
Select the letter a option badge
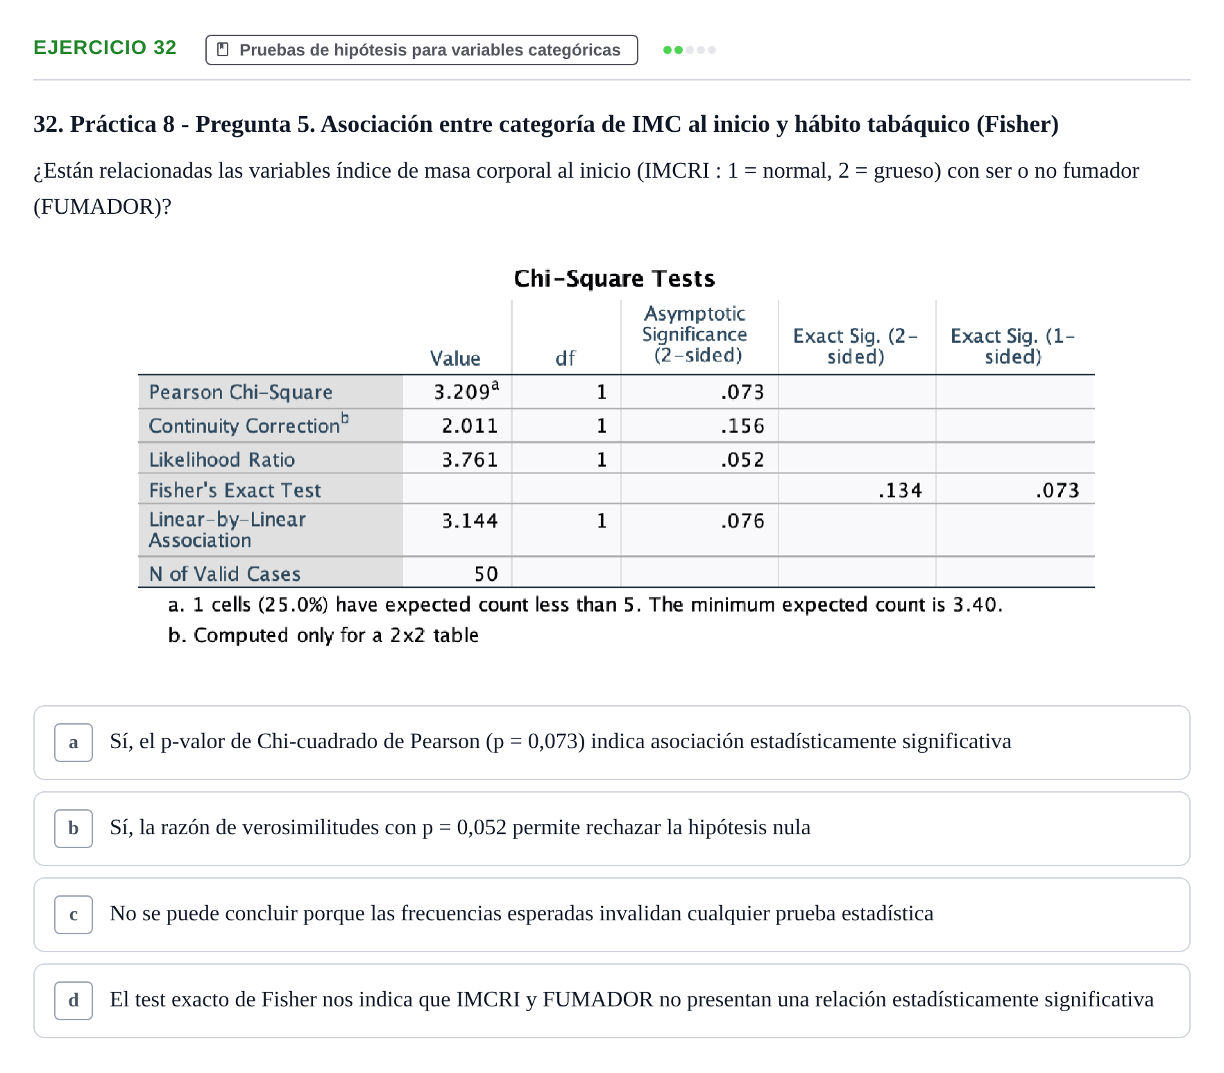(x=74, y=743)
